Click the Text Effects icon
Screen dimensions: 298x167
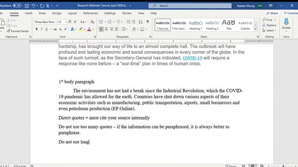point(72,29)
